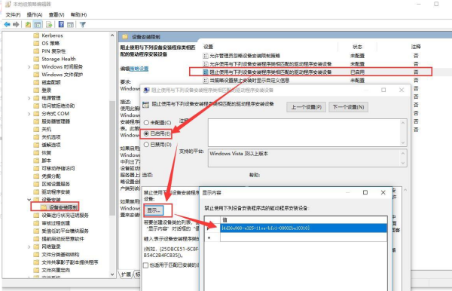This screenshot has width=452, height=291.
Task: Select the 服务器管理器 tree item
Action: (x=56, y=121)
